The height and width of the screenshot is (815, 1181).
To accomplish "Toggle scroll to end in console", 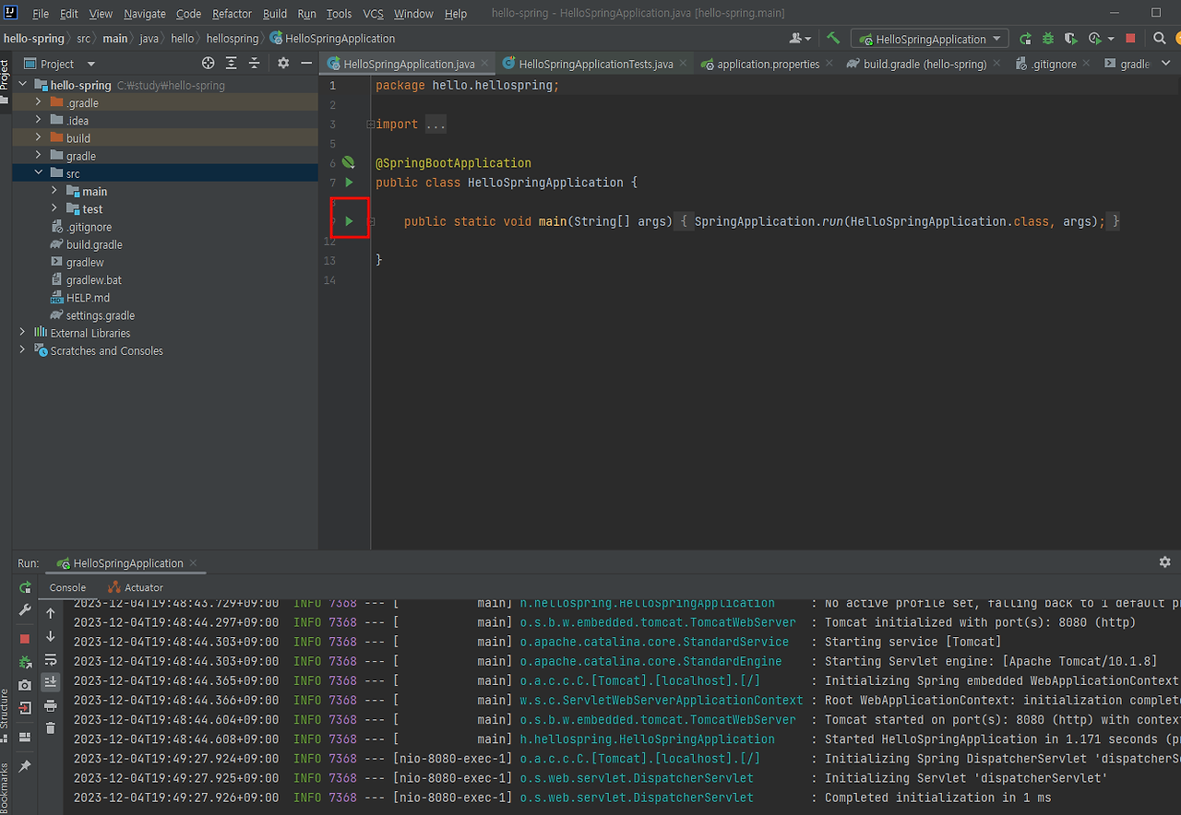I will pos(51,682).
